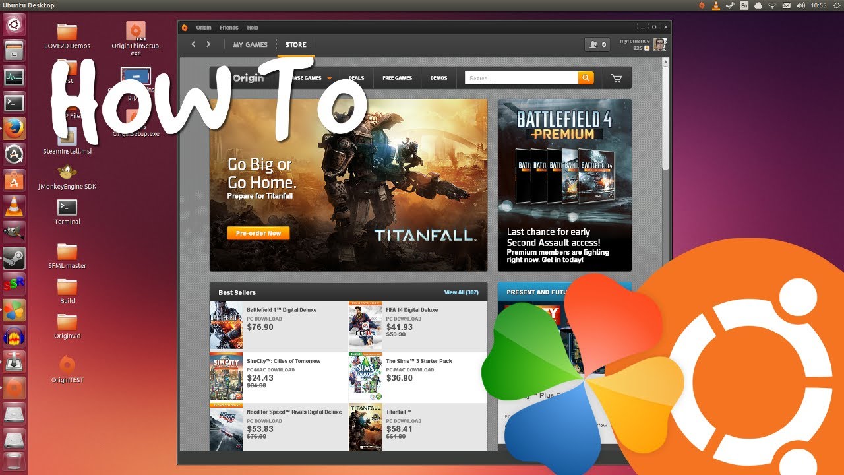Open Battlefield 4 Digital Deluxe title link
Viewport: 844px width, 475px height.
282,310
